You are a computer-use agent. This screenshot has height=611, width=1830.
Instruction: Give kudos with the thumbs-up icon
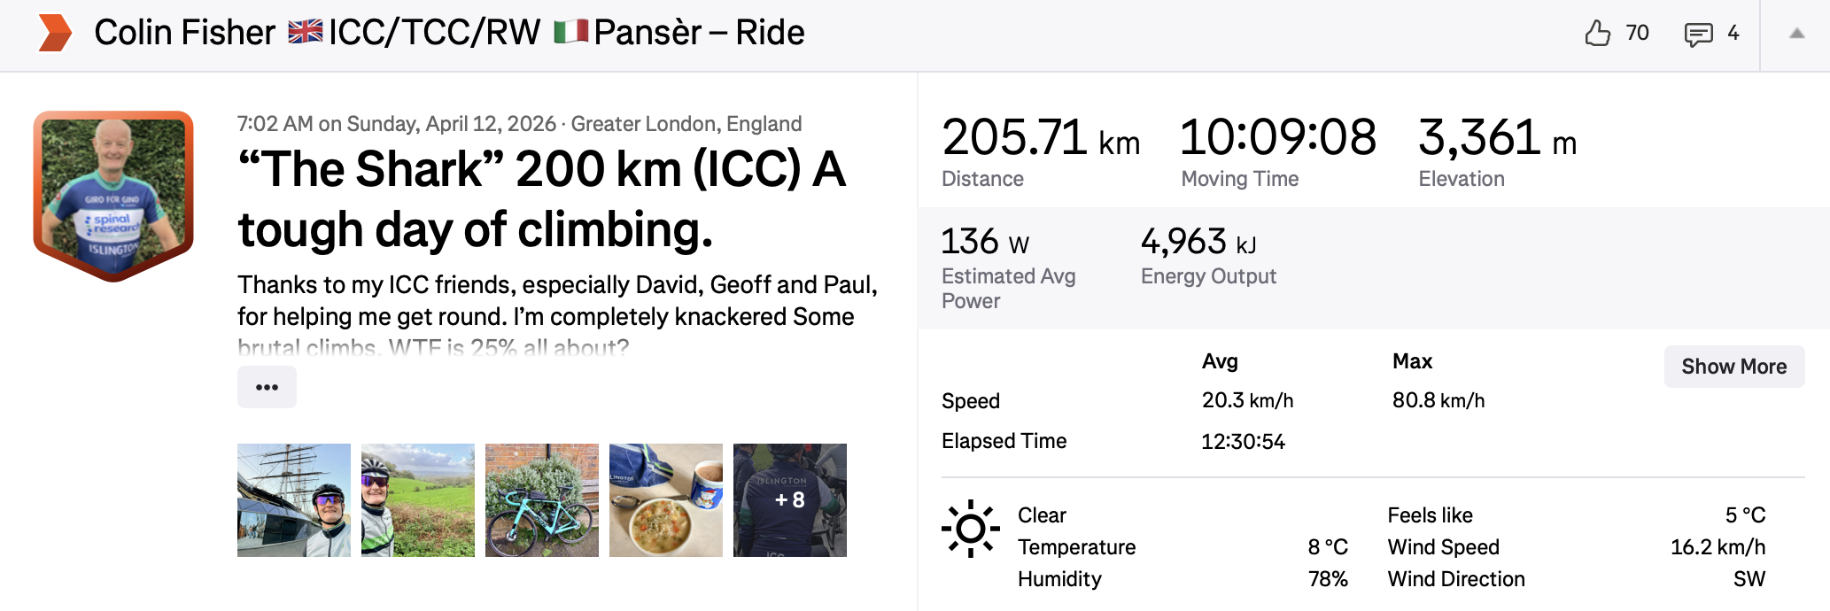click(x=1597, y=34)
